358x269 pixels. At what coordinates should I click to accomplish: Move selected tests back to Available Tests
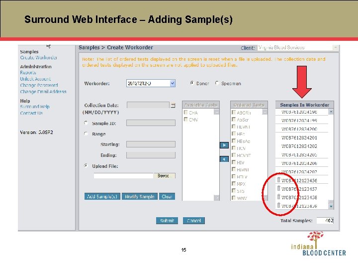(x=224, y=159)
